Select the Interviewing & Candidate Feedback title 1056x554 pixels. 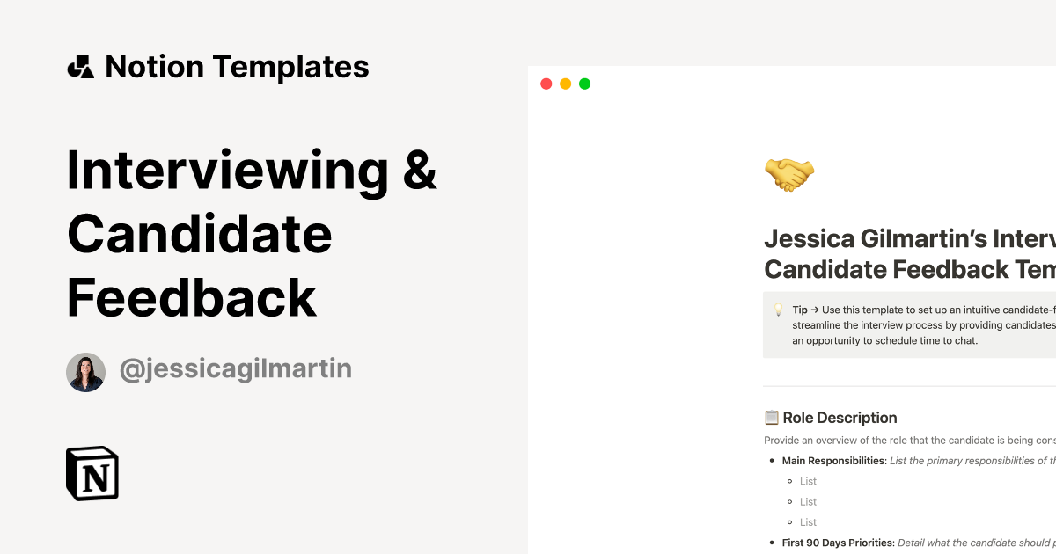(251, 235)
